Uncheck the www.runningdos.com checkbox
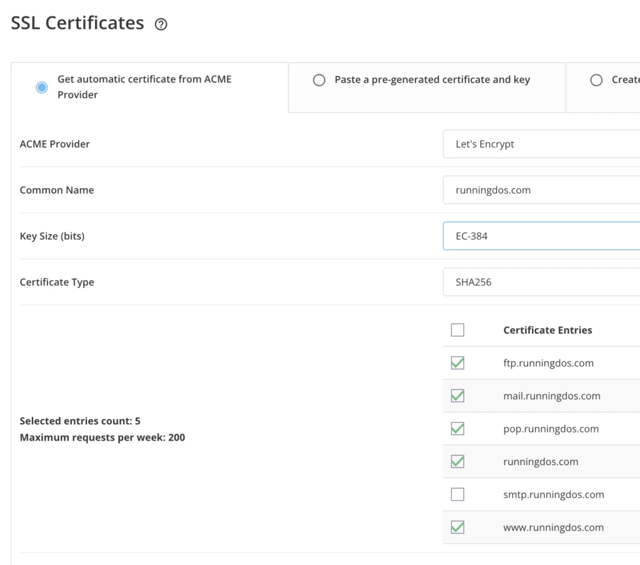 (457, 527)
